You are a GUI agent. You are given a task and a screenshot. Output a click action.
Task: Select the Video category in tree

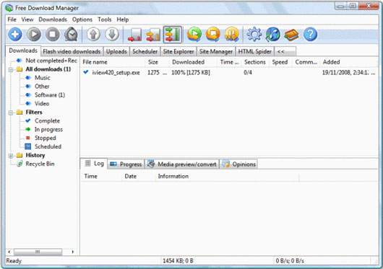click(x=42, y=104)
